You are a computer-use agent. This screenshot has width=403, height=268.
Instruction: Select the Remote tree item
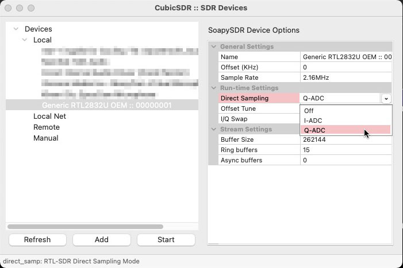pyautogui.click(x=47, y=127)
